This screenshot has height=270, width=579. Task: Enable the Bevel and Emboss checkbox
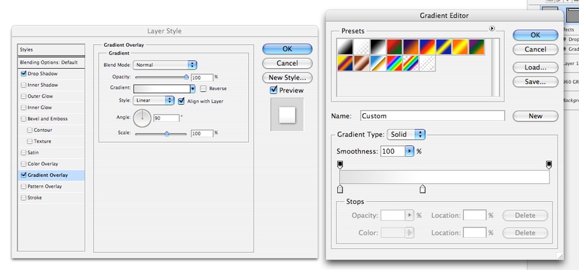click(x=24, y=119)
